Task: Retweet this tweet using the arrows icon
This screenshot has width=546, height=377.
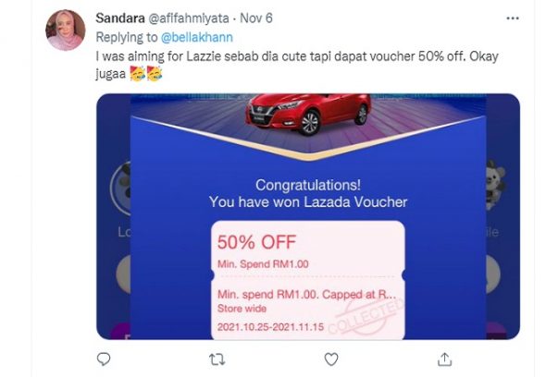Action: pyautogui.click(x=217, y=359)
